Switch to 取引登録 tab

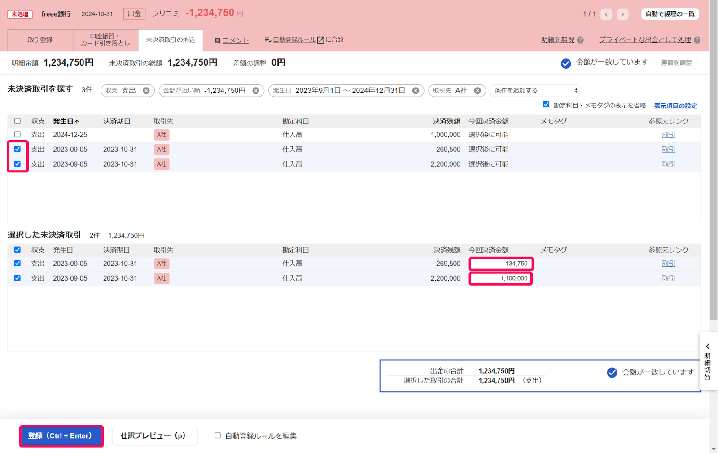click(x=40, y=40)
